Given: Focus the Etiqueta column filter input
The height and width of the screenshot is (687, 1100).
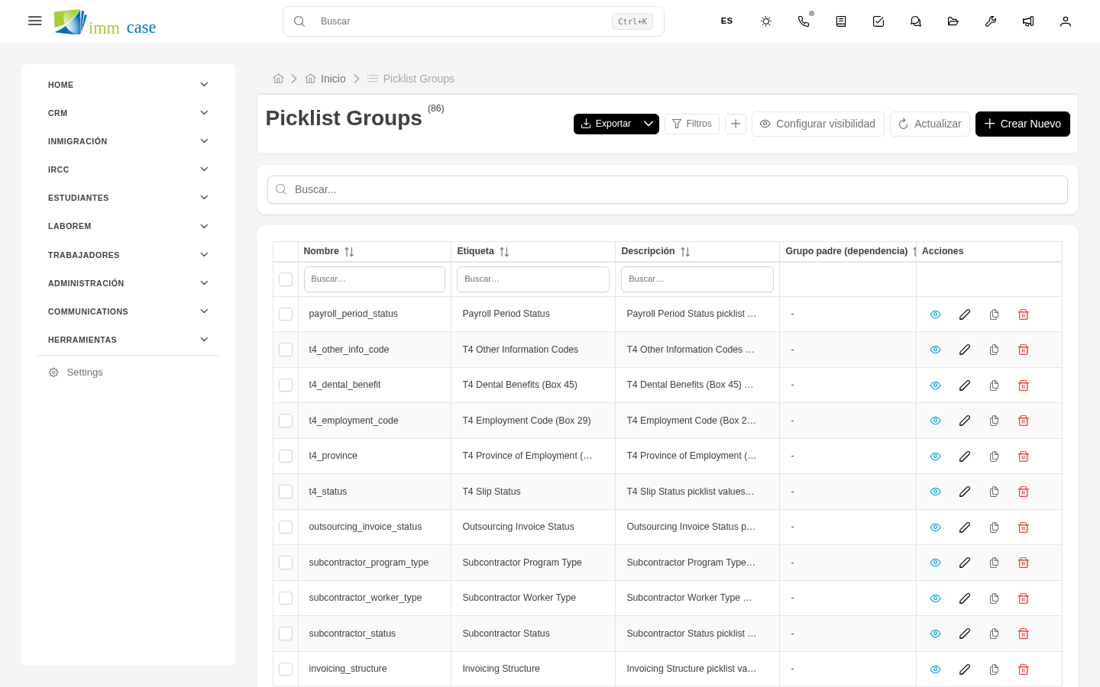Looking at the screenshot, I should [533, 279].
